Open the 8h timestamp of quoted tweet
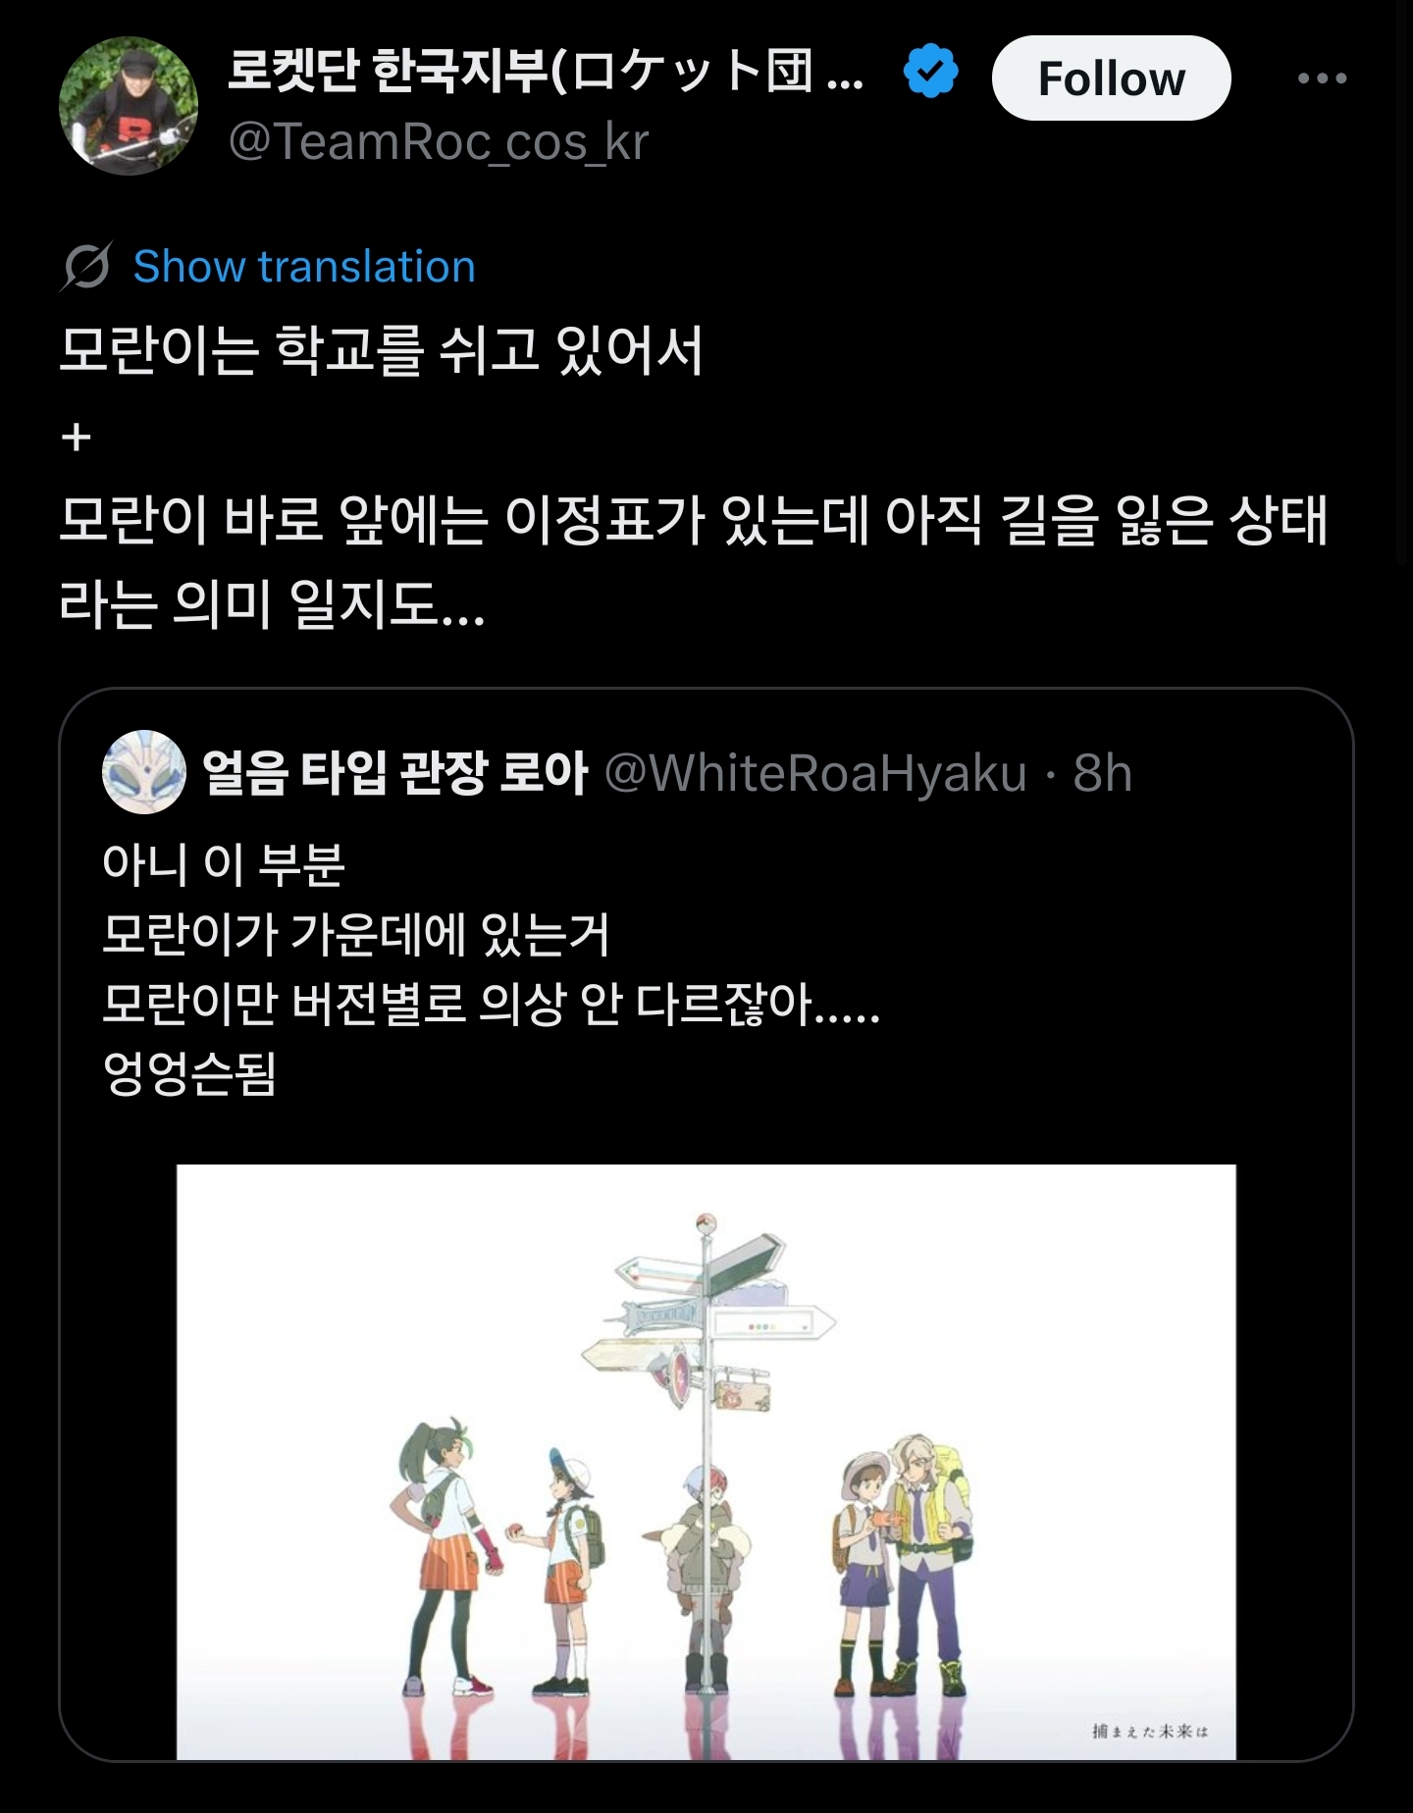The height and width of the screenshot is (1813, 1413). (x=1103, y=773)
